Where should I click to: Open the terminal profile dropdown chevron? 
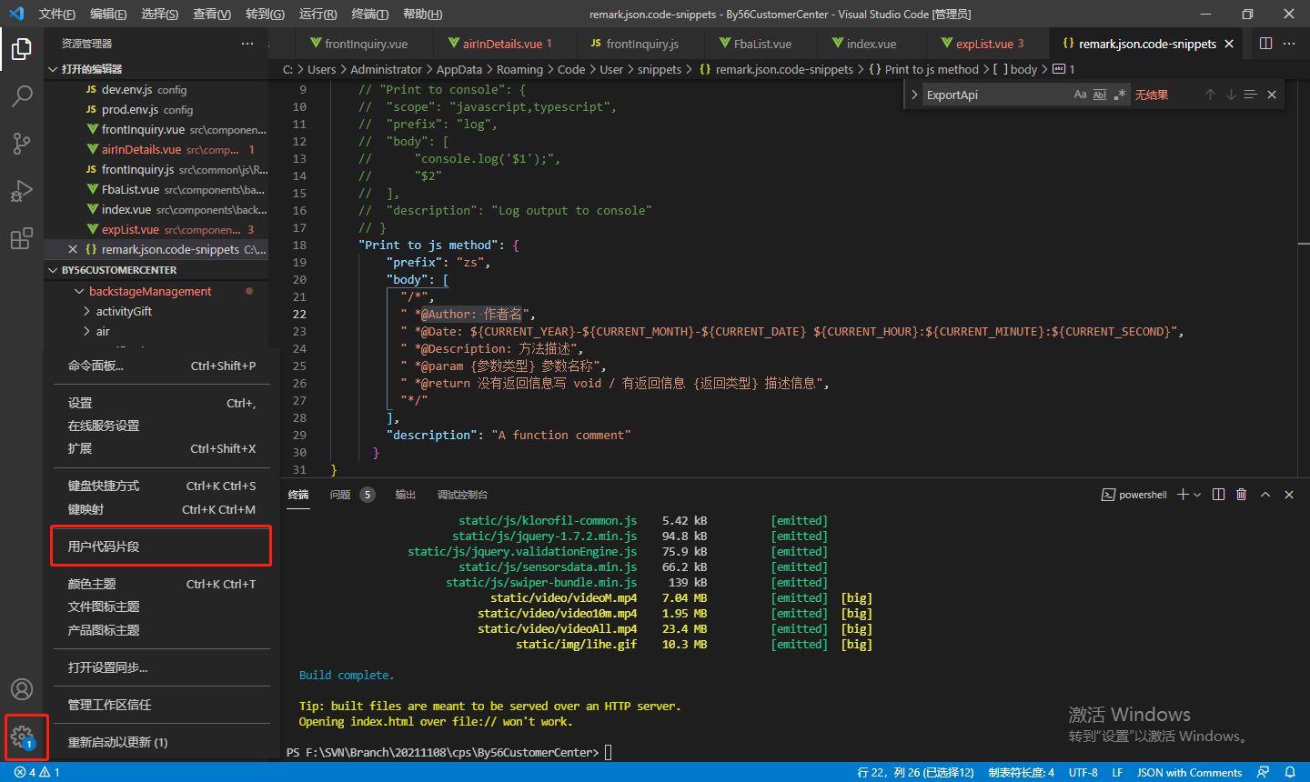coord(1194,494)
